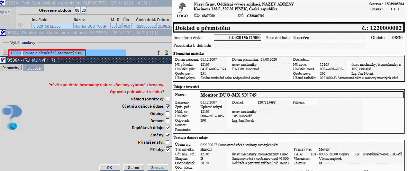
Task: Select the Nav radio button
Action: point(2,12)
